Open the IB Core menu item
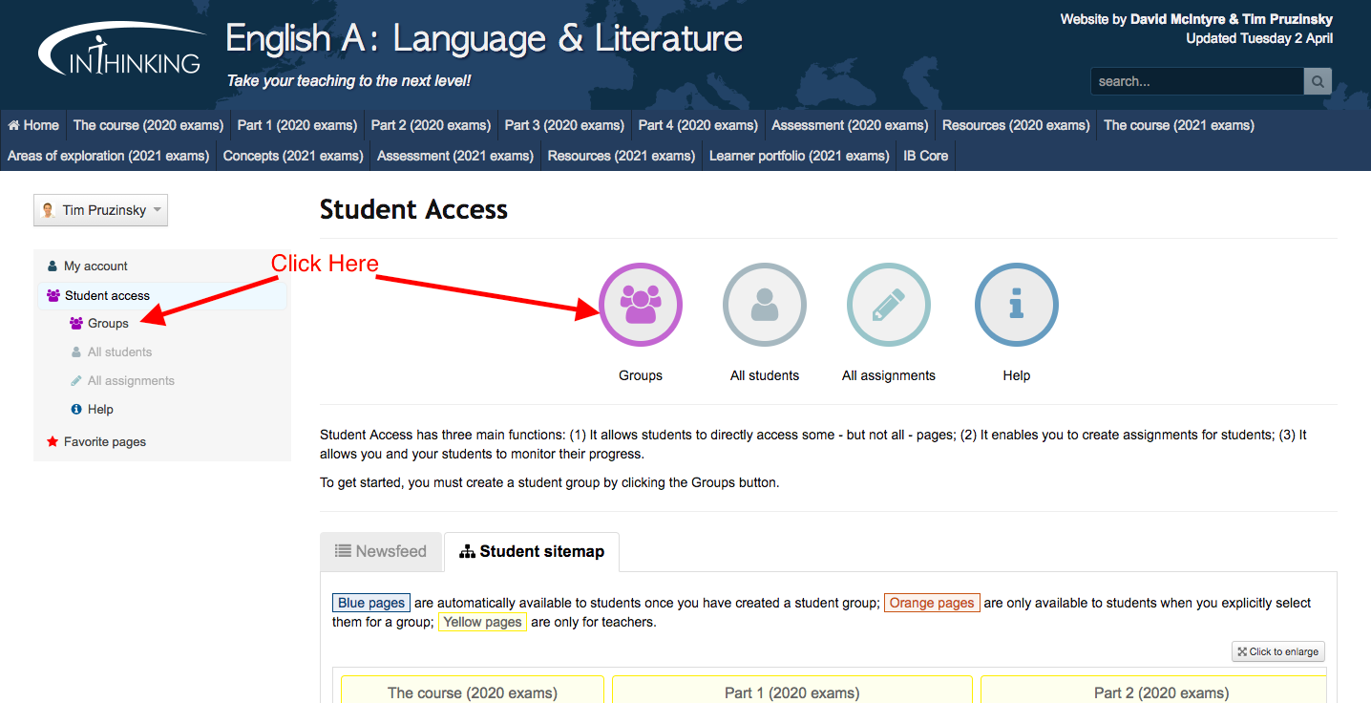This screenshot has width=1371, height=703. coord(925,156)
